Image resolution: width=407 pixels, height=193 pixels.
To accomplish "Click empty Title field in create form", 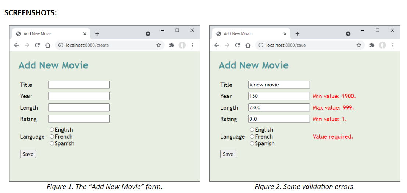I will [79, 85].
